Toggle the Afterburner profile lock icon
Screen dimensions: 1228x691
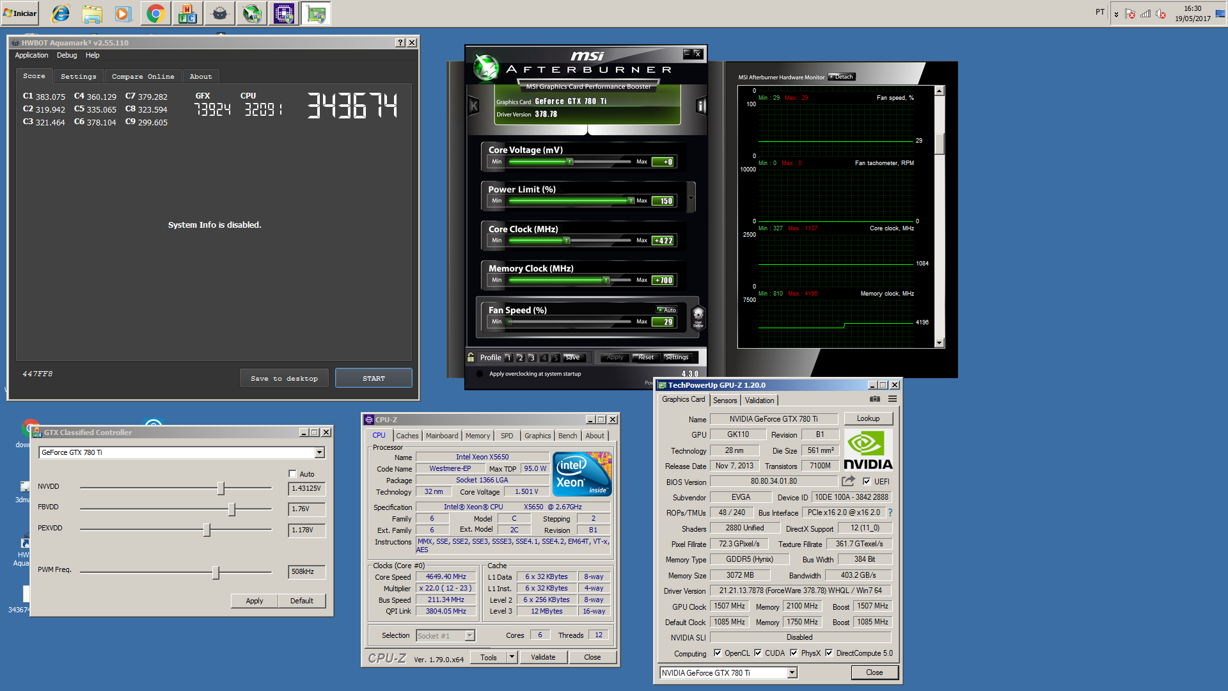[x=471, y=357]
